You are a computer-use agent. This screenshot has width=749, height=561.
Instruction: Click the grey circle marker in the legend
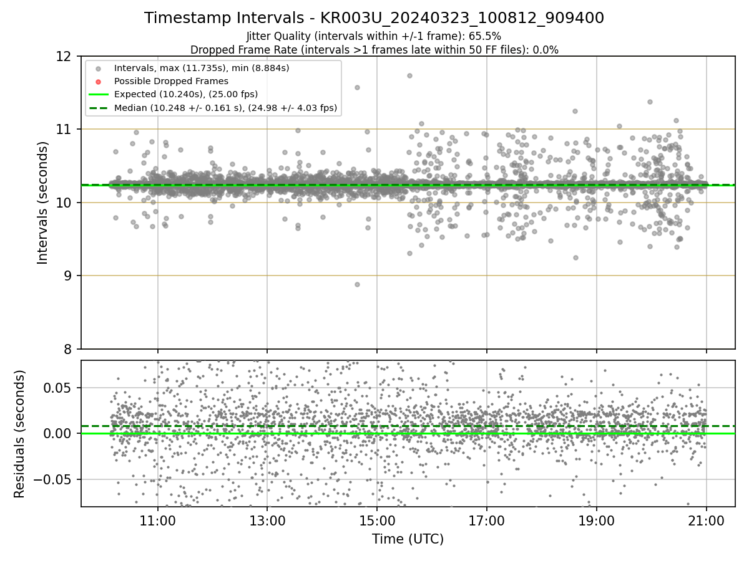click(98, 68)
